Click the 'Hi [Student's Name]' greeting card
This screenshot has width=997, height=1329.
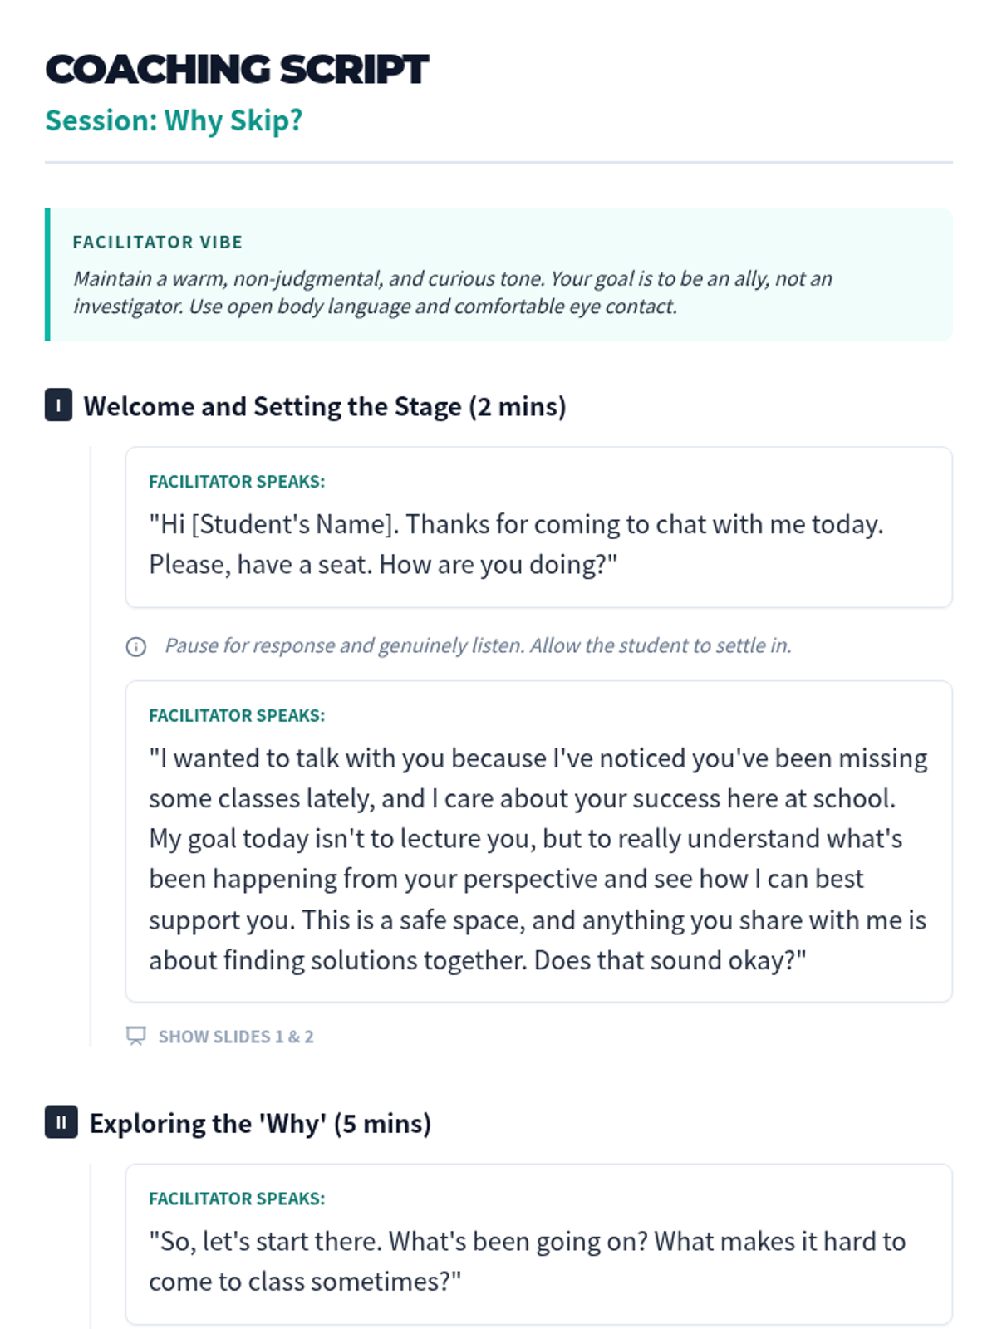538,544
